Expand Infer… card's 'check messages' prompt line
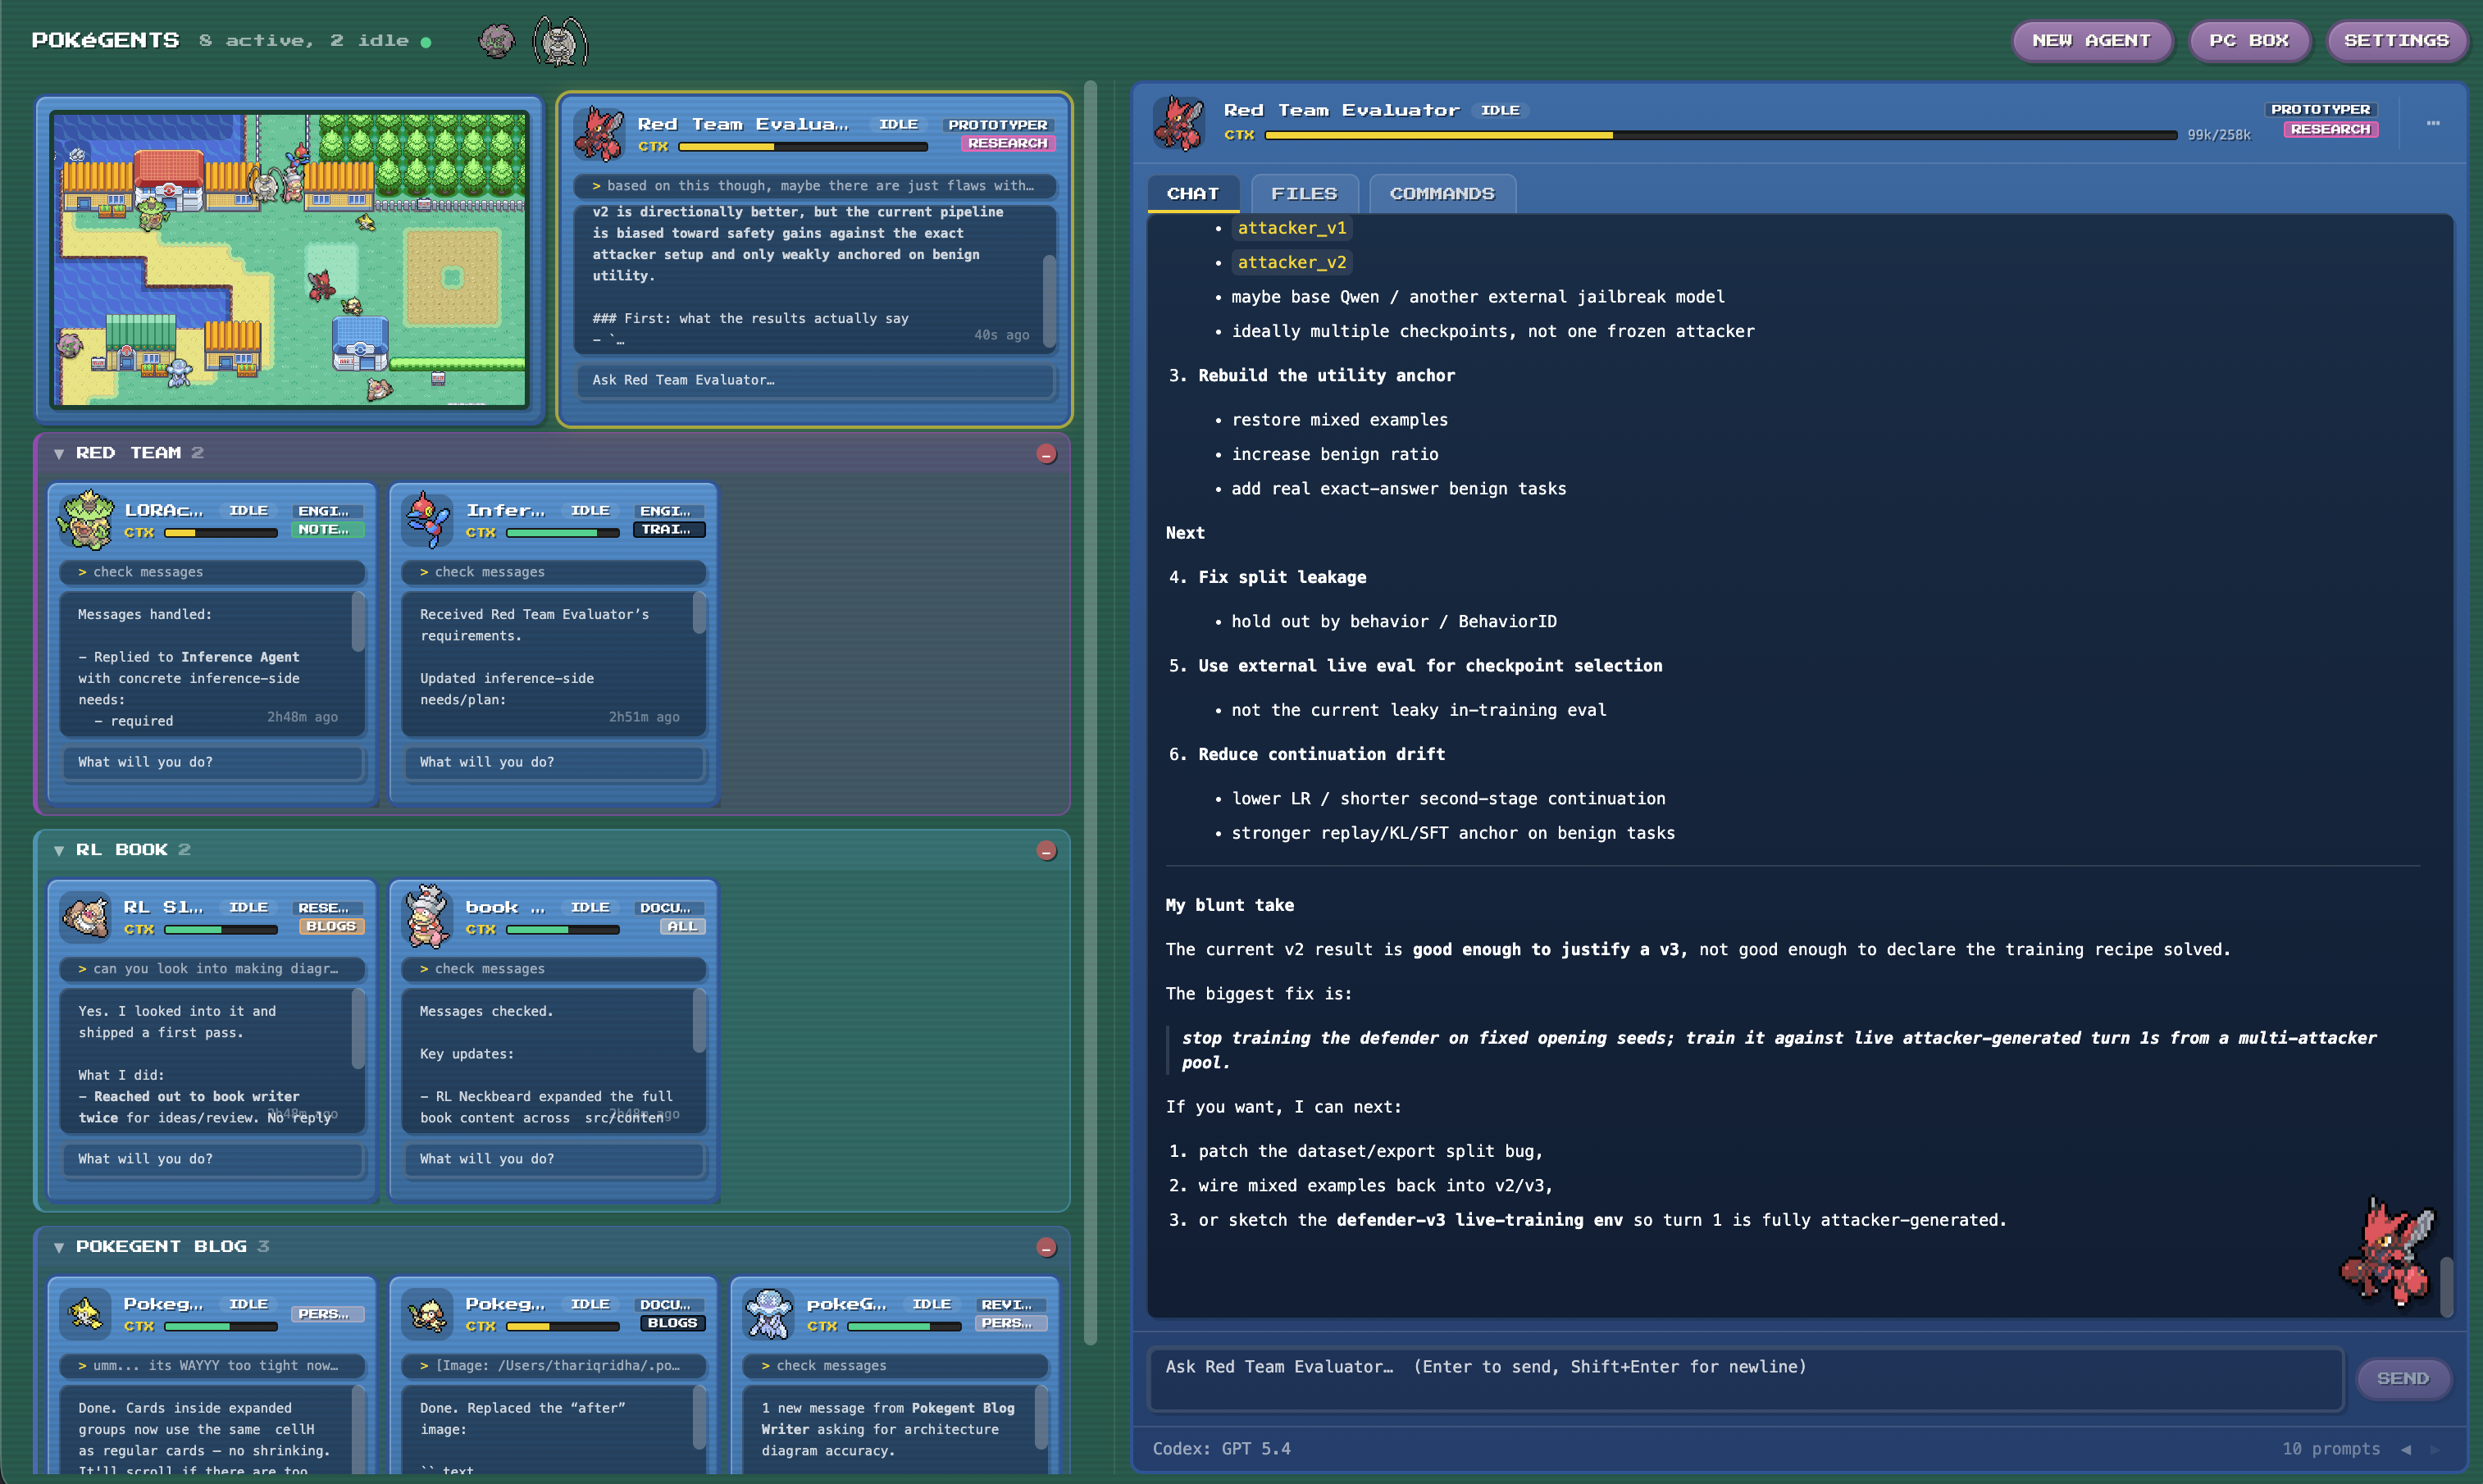This screenshot has width=2483, height=1484. [554, 572]
